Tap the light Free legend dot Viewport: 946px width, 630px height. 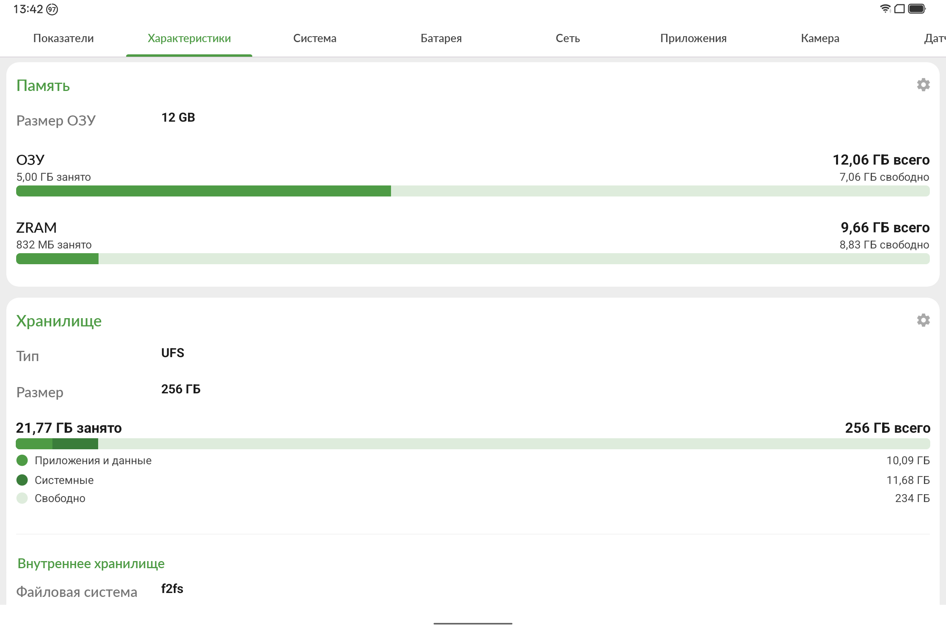point(22,498)
